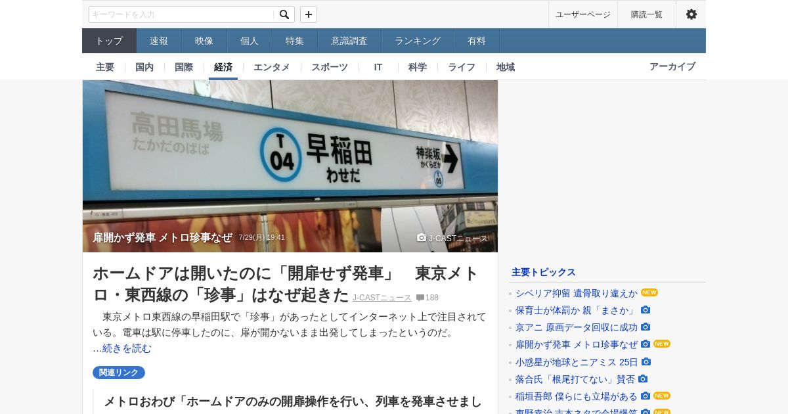This screenshot has height=414, width=788.
Task: Click 続きを読む link
Action: point(127,348)
